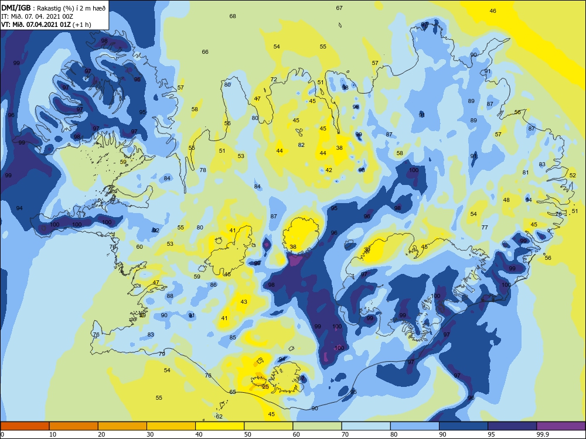Click the bright yellow 40–50 legend swatch
586x439 pixels.
coord(220,426)
